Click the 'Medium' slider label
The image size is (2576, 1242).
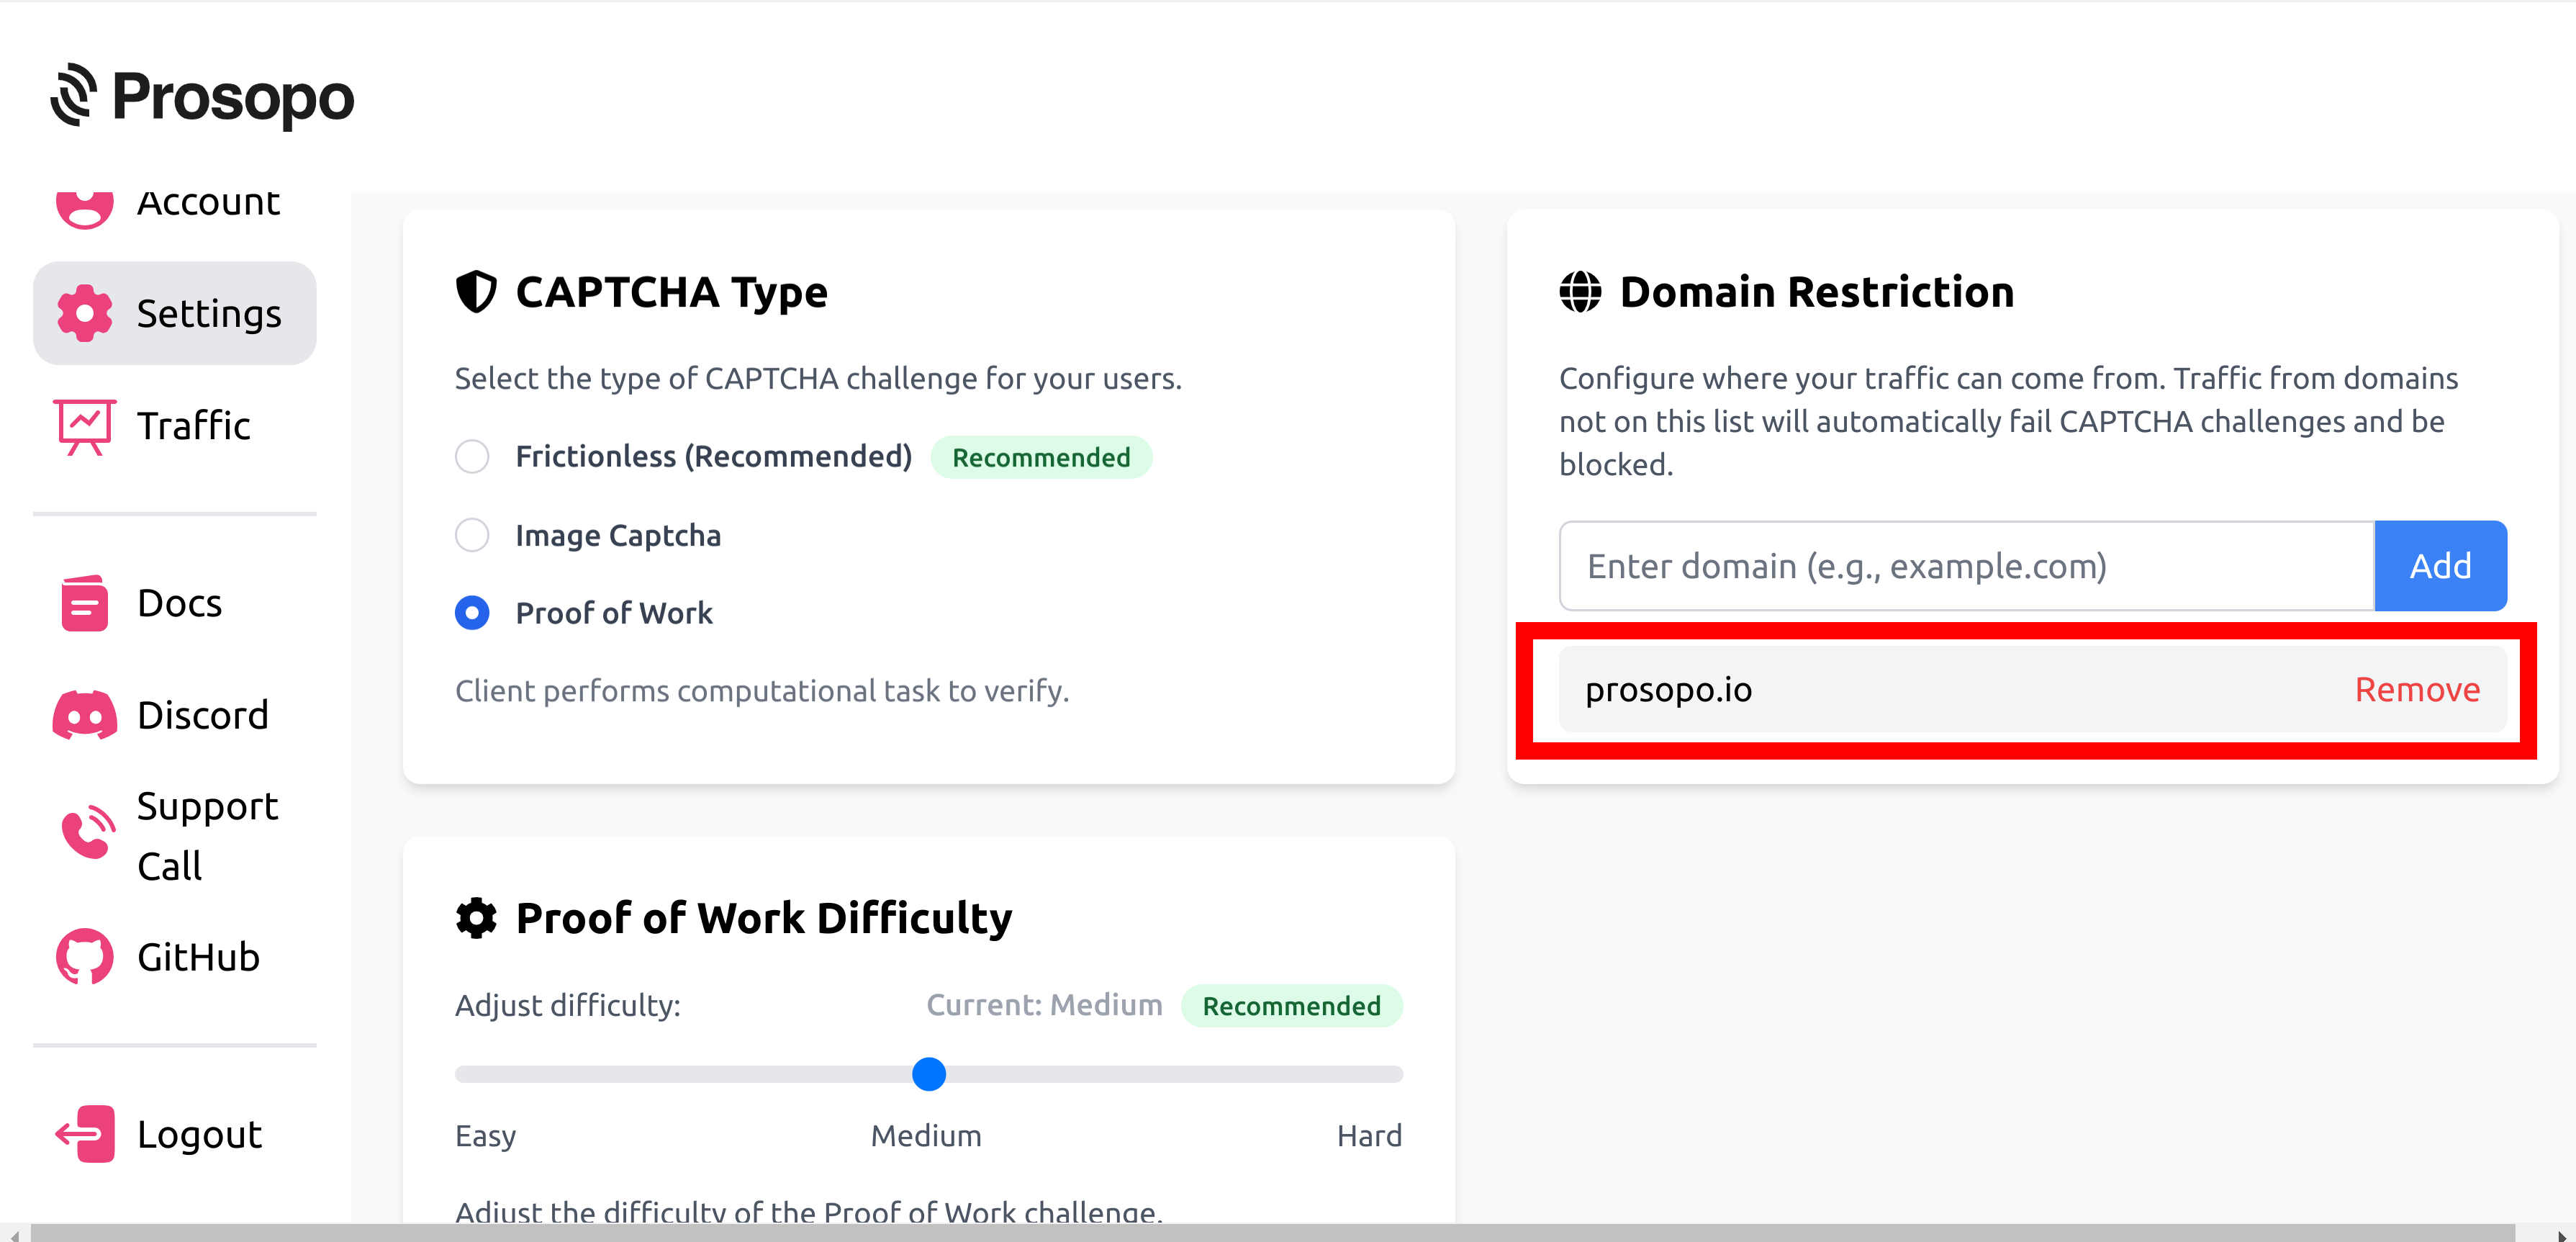coord(926,1136)
